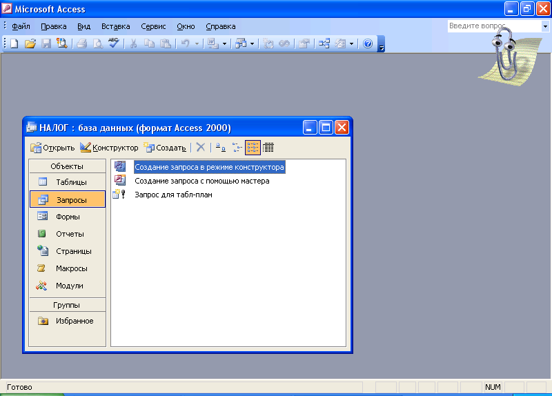Viewport: 552px width, 396px height.
Task: Click the НАЛОГ window title icon
Action: coord(31,127)
